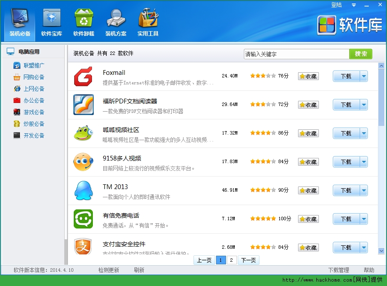387x286 pixels.
Task: Open the 实用工具 utilities panel
Action: 148,22
